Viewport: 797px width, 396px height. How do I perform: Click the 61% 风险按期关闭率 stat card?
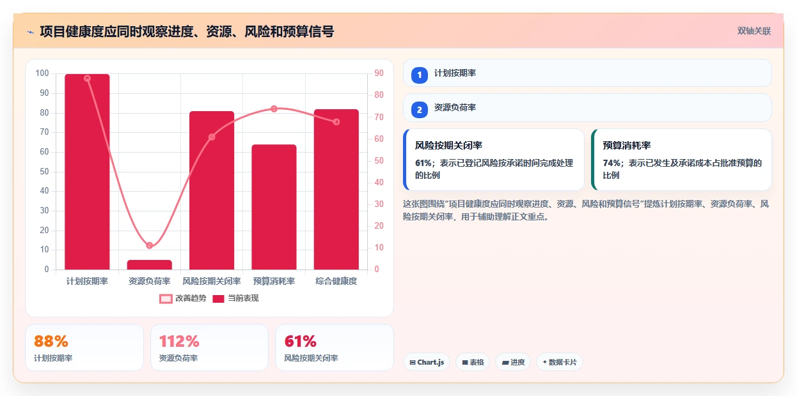(335, 347)
